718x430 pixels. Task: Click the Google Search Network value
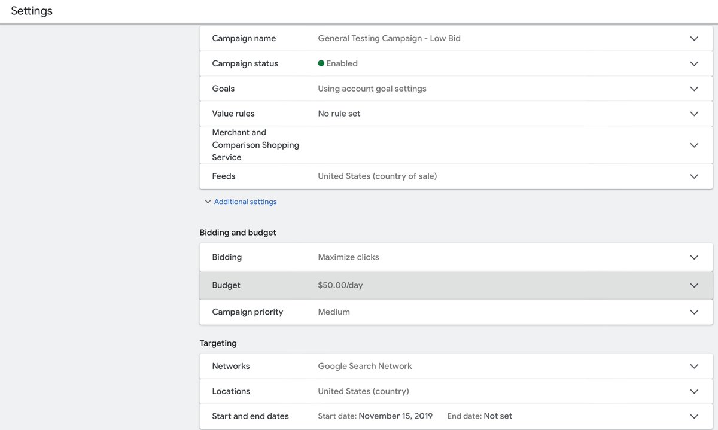click(x=365, y=367)
